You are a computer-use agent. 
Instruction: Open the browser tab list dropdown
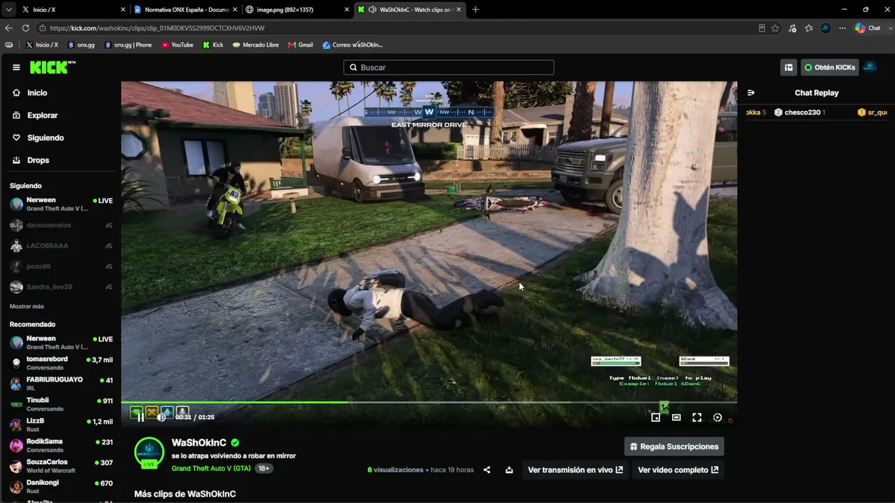point(8,10)
